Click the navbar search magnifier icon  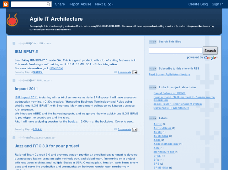click(x=48, y=4)
